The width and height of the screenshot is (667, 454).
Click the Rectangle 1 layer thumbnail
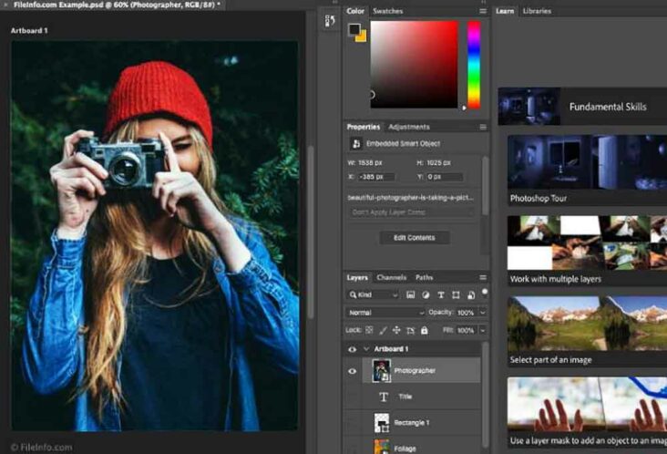pyautogui.click(x=382, y=422)
